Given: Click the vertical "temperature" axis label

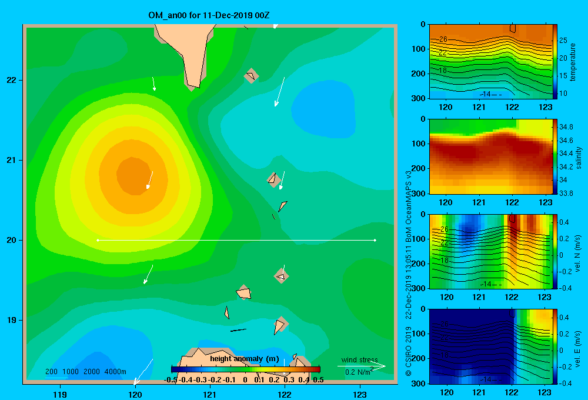Looking at the screenshot, I should 573,62.
